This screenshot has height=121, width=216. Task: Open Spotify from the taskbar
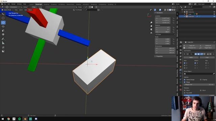pyautogui.click(x=20, y=119)
